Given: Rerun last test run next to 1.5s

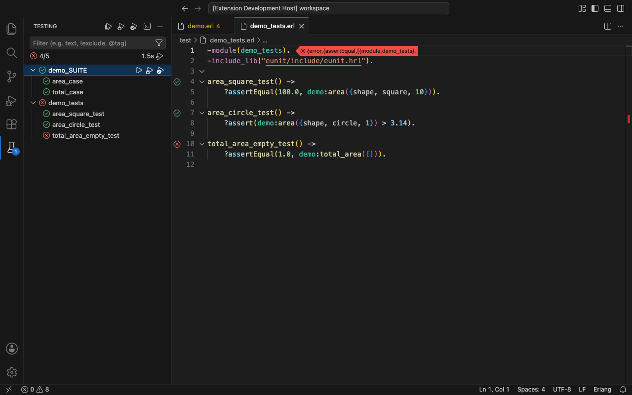Looking at the screenshot, I should coord(159,56).
